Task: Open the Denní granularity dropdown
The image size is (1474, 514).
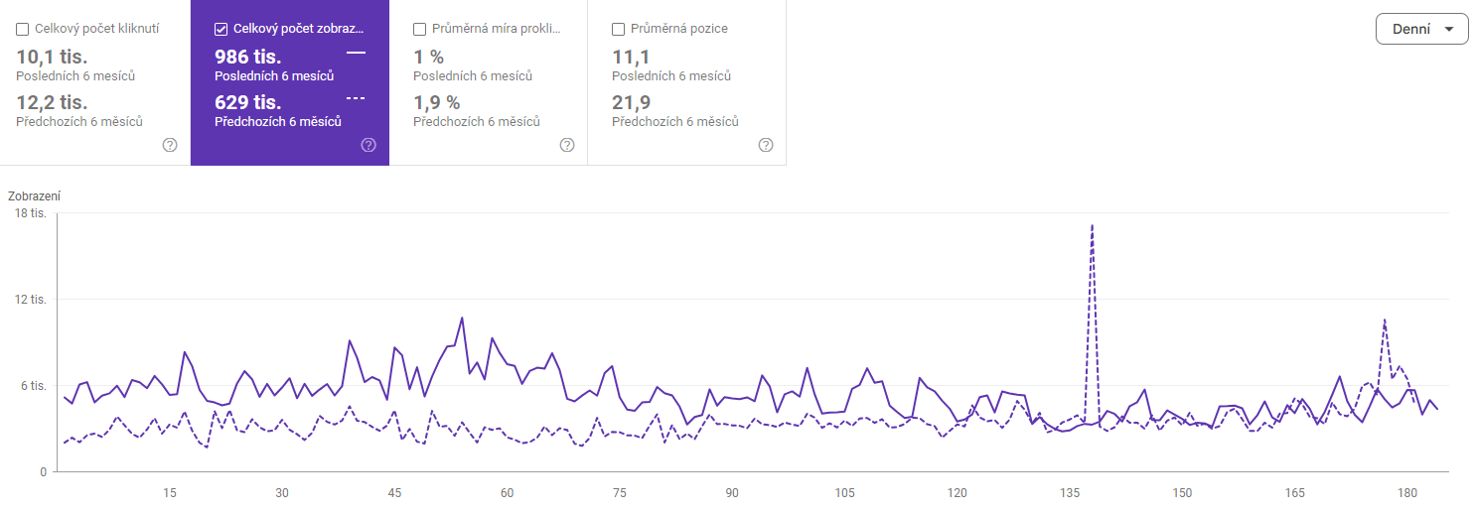Action: 1421,29
